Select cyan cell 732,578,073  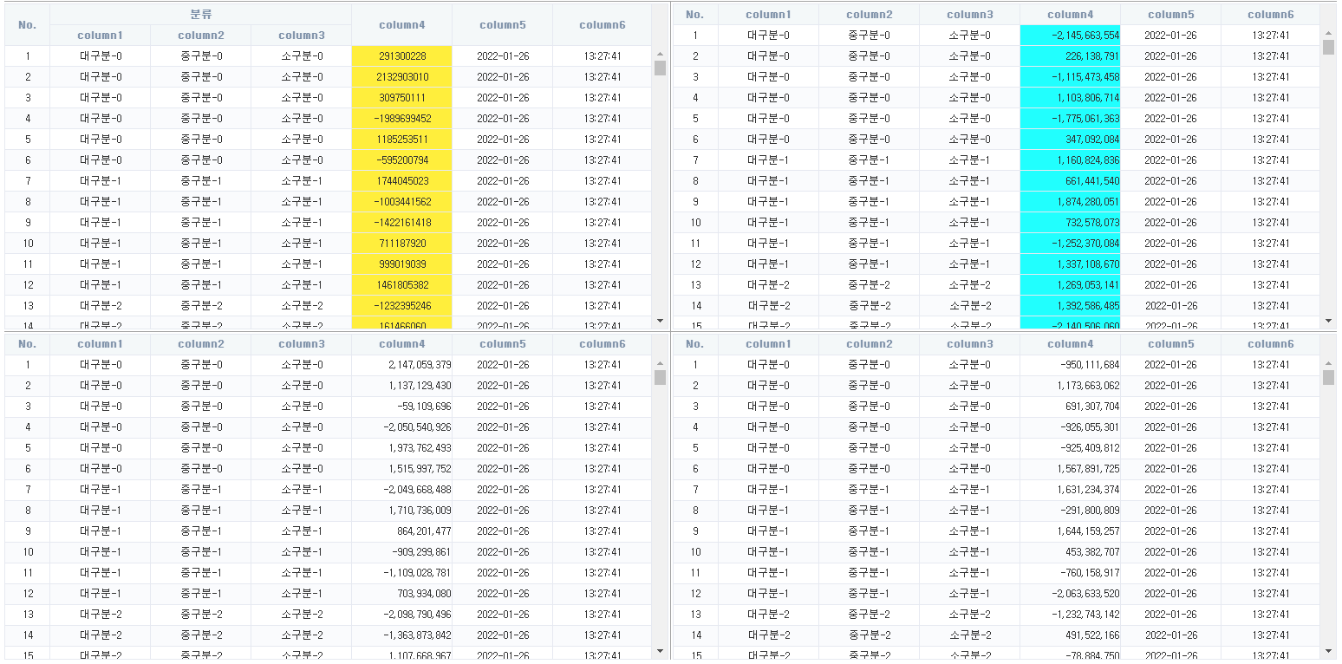(1071, 223)
